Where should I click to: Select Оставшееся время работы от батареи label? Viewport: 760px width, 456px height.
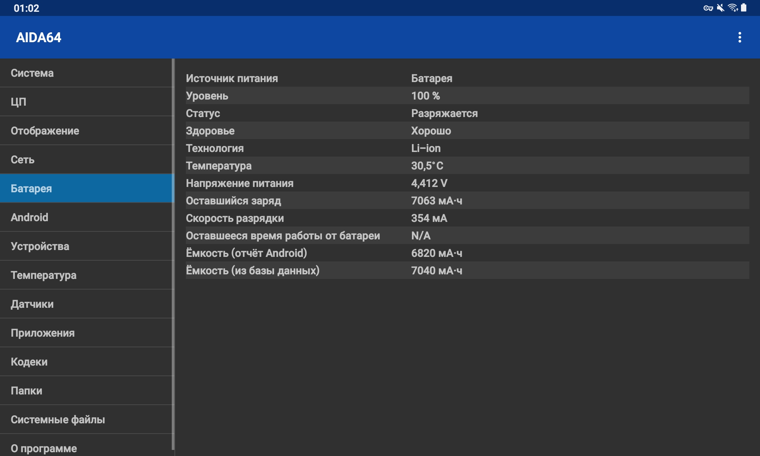pyautogui.click(x=283, y=236)
